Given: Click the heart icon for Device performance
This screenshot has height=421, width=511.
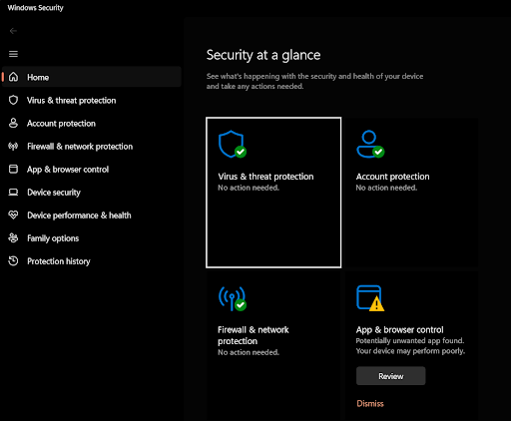Looking at the screenshot, I should [13, 215].
